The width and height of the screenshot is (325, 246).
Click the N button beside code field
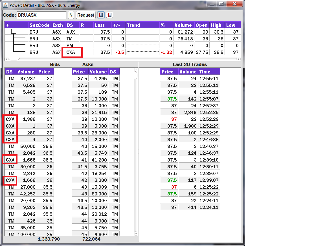pos(71,15)
